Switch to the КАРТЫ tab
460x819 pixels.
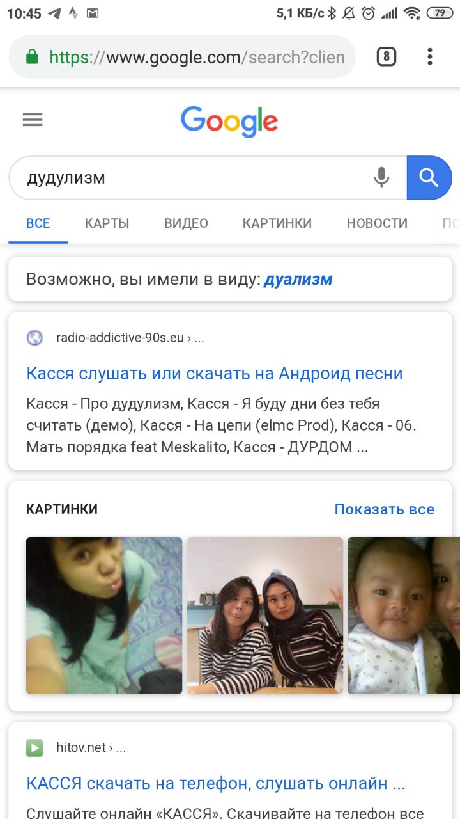[107, 223]
